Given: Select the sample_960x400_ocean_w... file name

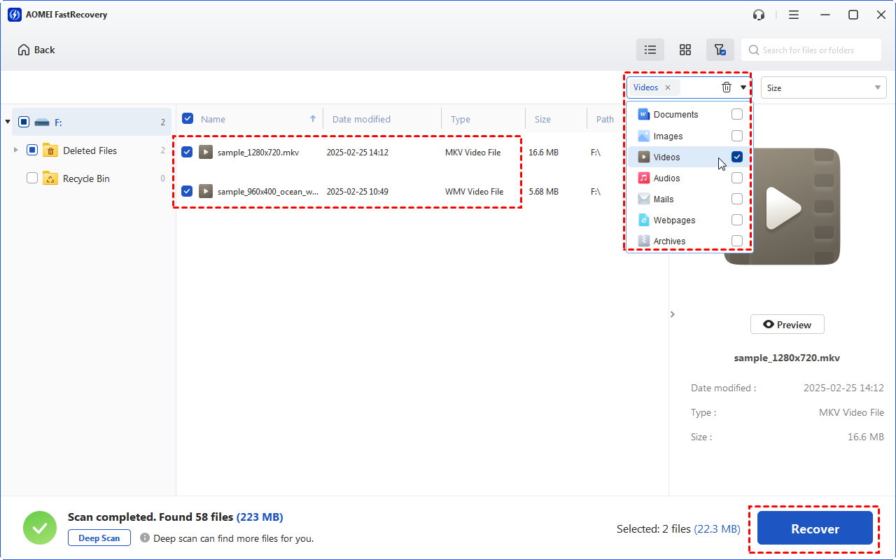Looking at the screenshot, I should 268,191.
